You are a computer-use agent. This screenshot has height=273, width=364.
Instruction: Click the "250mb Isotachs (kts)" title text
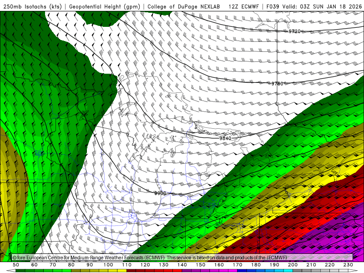[33, 6]
